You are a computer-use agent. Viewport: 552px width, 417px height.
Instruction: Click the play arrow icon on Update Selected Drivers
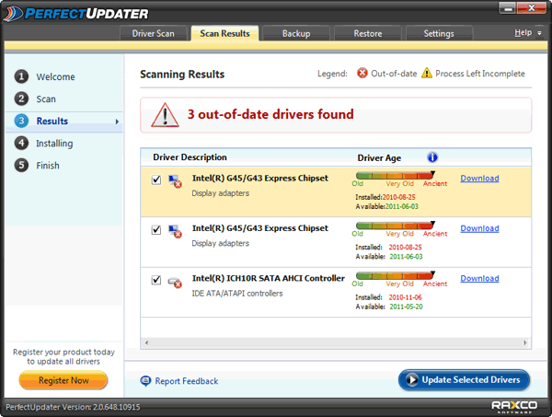(x=411, y=379)
